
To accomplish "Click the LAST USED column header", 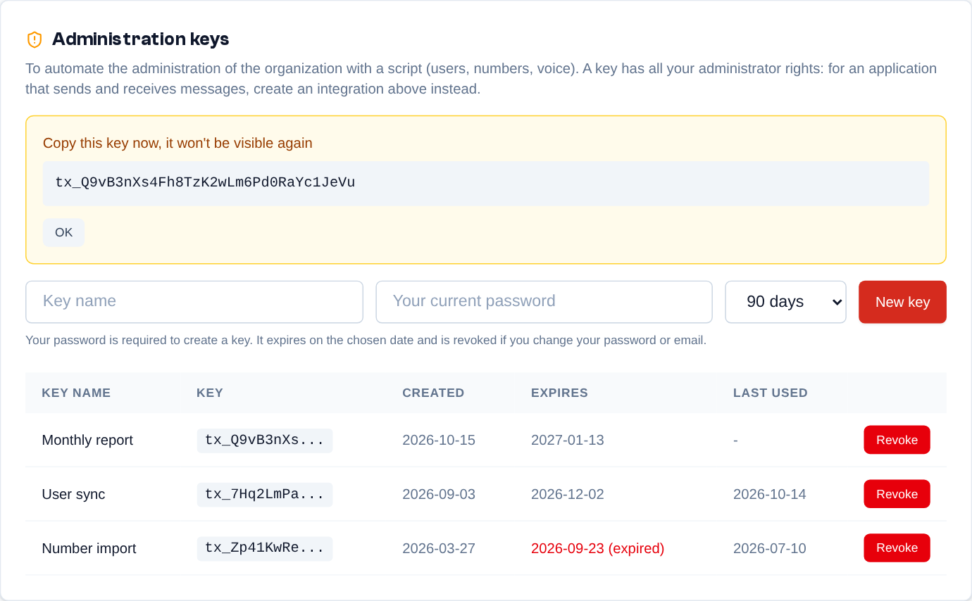I will (x=771, y=393).
